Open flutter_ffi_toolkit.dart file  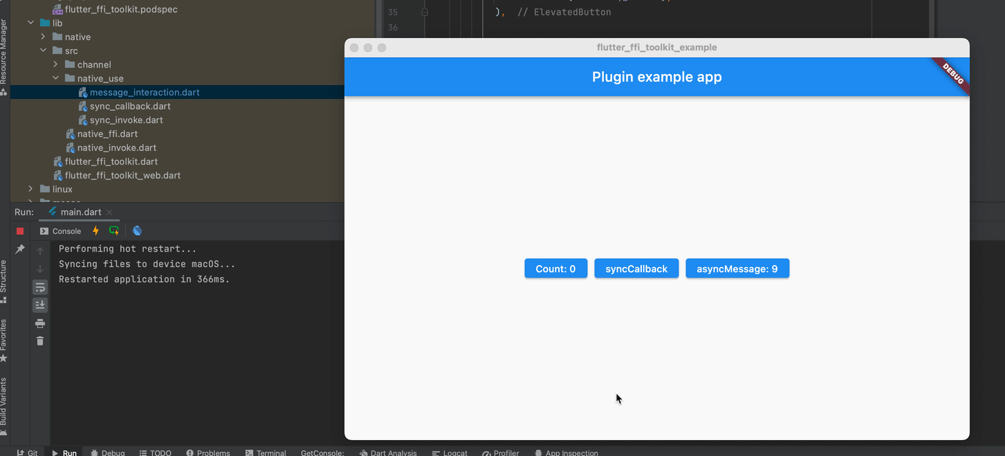pos(111,161)
